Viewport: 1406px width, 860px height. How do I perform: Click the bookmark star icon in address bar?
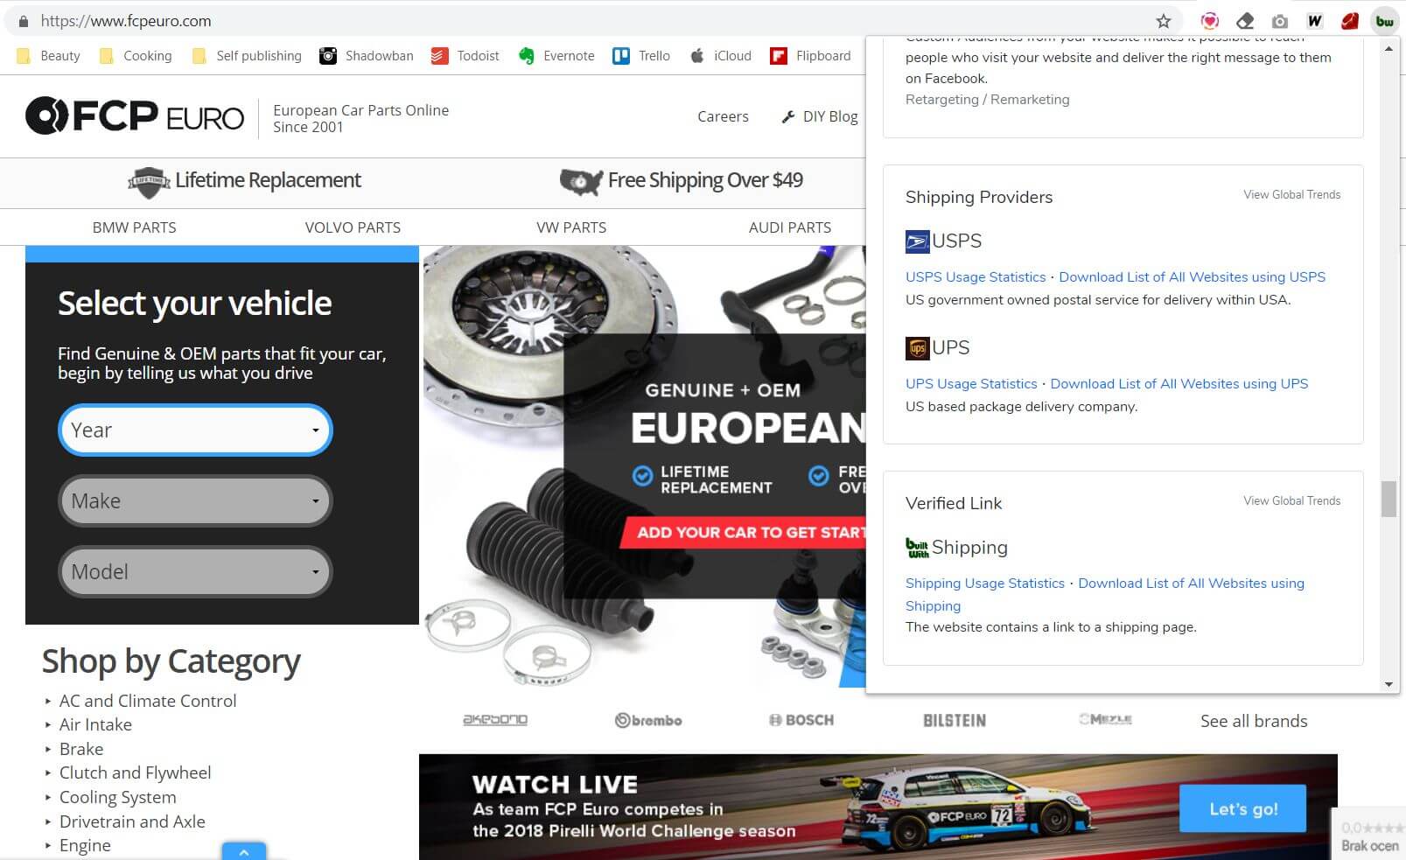tap(1163, 21)
